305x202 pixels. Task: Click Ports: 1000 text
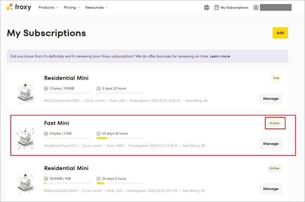click(115, 146)
